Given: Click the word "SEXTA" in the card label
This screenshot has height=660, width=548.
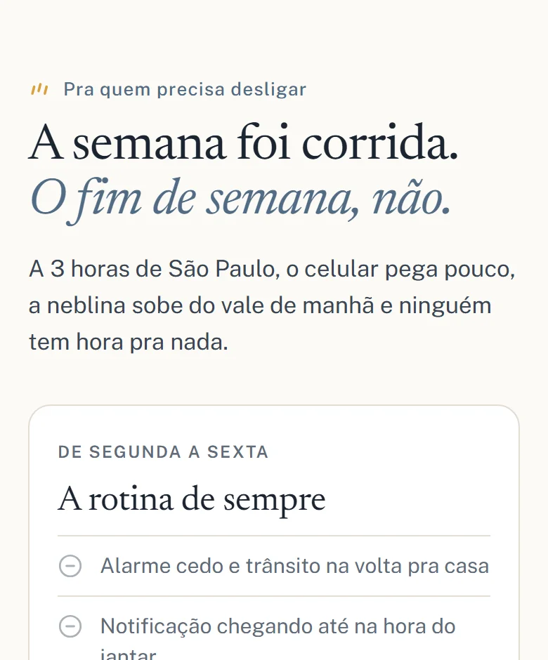Looking at the screenshot, I should coord(237,452).
